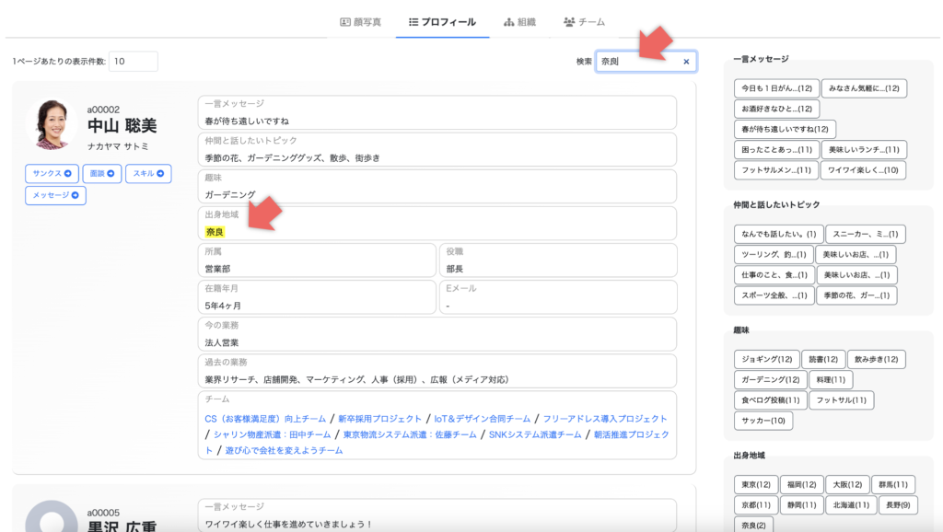Filter by 奈良(2) hometown tag

click(753, 525)
